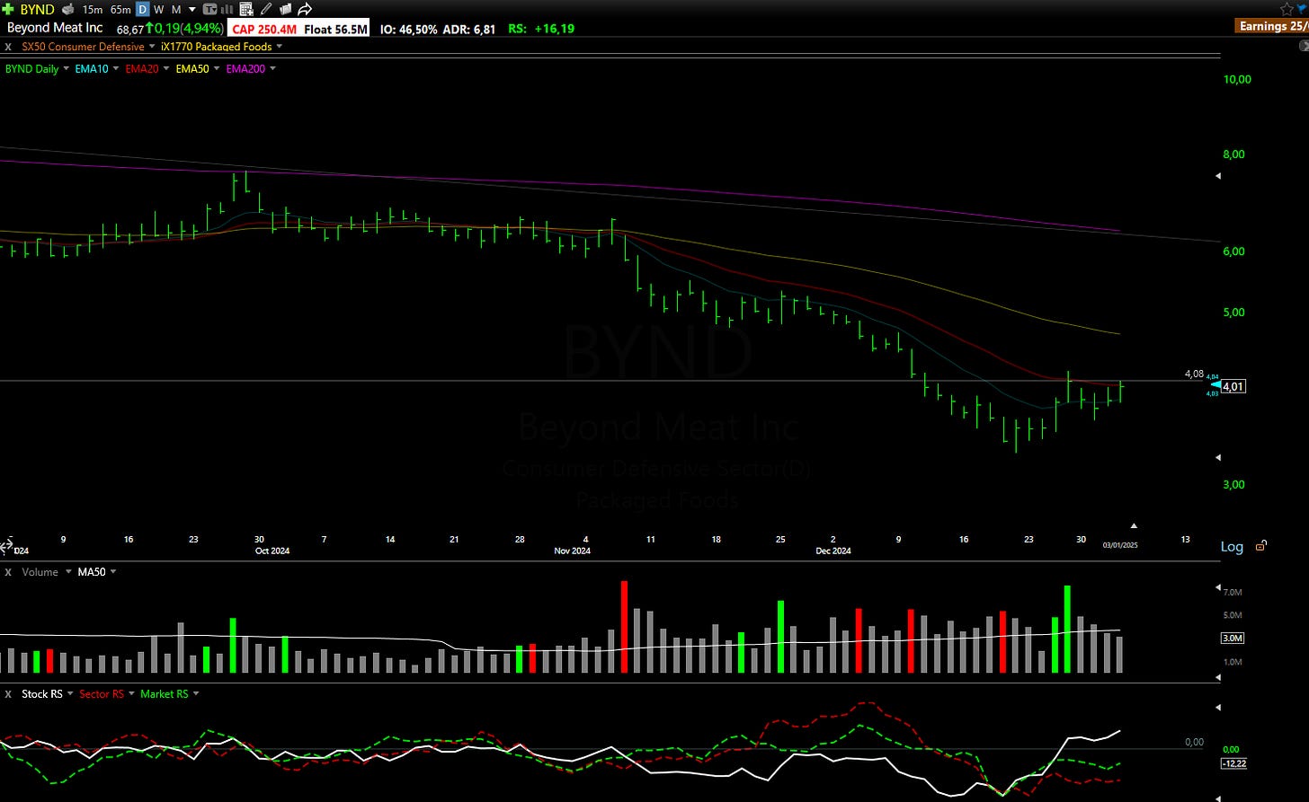
Task: Open the EMA50 settings dropdown
Action: click(217, 68)
